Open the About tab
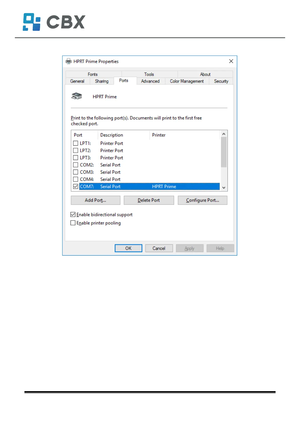 205,74
